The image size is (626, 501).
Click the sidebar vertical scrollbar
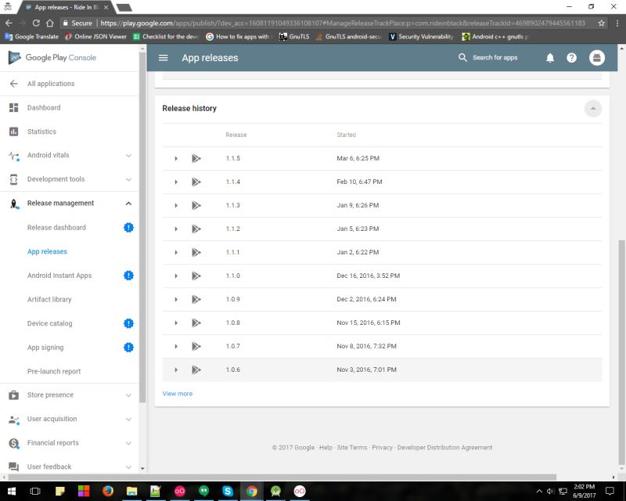click(x=142, y=227)
